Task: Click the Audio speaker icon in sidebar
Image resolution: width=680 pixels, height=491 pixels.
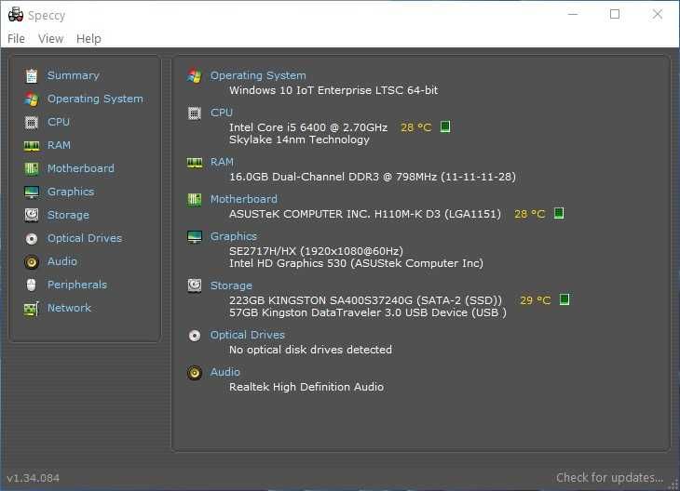Action: pyautogui.click(x=32, y=262)
